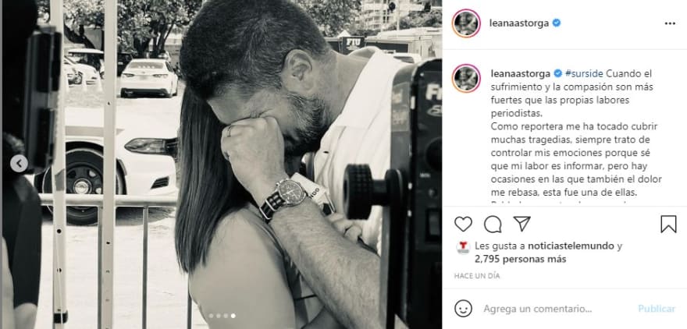
Task: Open comments with the speech bubble icon
Action: point(493,224)
